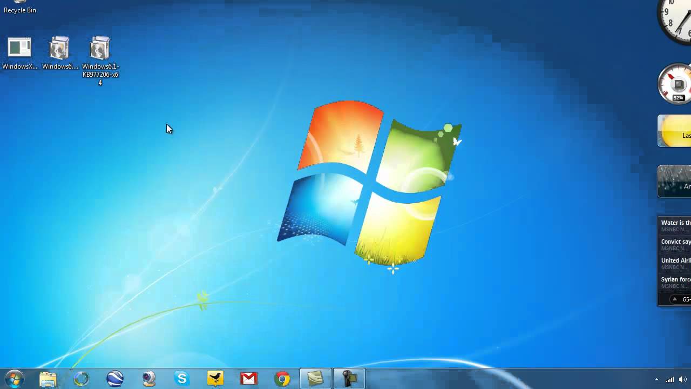The height and width of the screenshot is (389, 691).
Task: Select the Windows6.1-KB977206-x64 desktop icon
Action: coord(100,61)
